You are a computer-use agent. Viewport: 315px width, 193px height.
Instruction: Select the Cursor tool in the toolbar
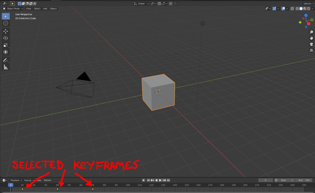(x=6, y=23)
